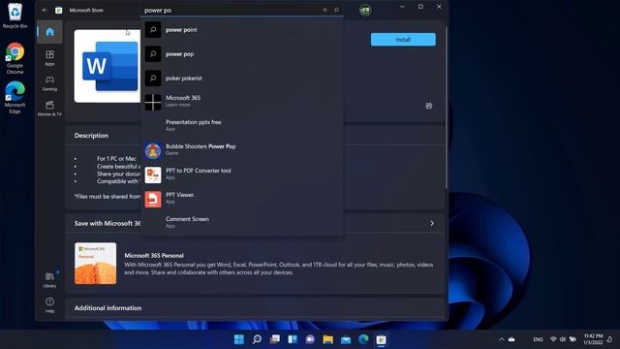The width and height of the screenshot is (620, 349).
Task: Choose Bubble Shooters Power Pop game
Action: pyautogui.click(x=241, y=149)
